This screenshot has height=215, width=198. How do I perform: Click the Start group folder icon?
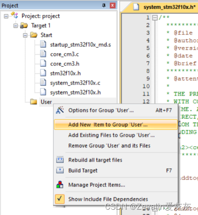(x=34, y=35)
